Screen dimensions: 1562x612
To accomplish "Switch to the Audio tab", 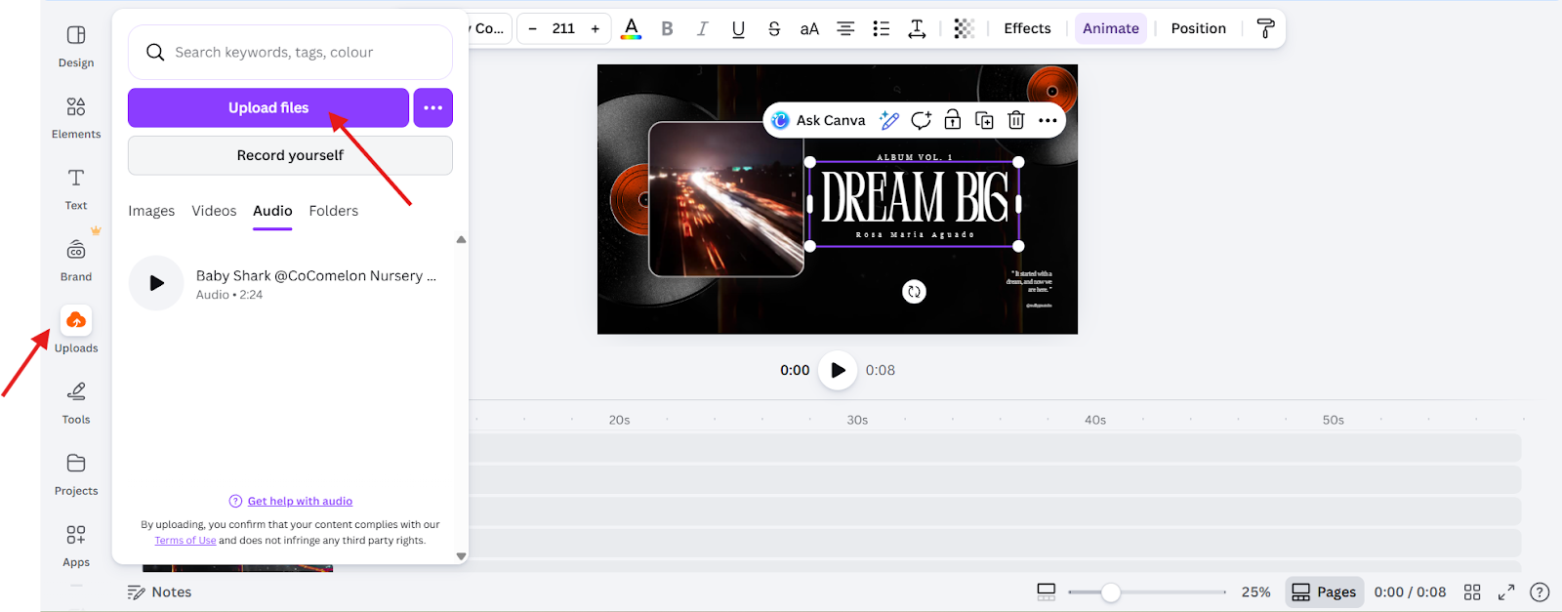I will point(272,211).
